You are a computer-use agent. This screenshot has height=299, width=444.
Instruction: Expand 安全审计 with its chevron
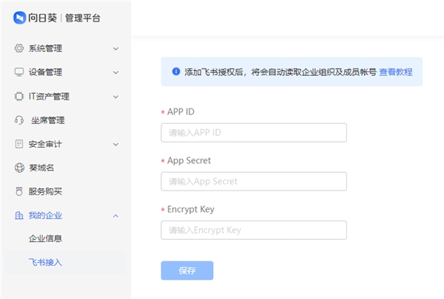point(115,145)
